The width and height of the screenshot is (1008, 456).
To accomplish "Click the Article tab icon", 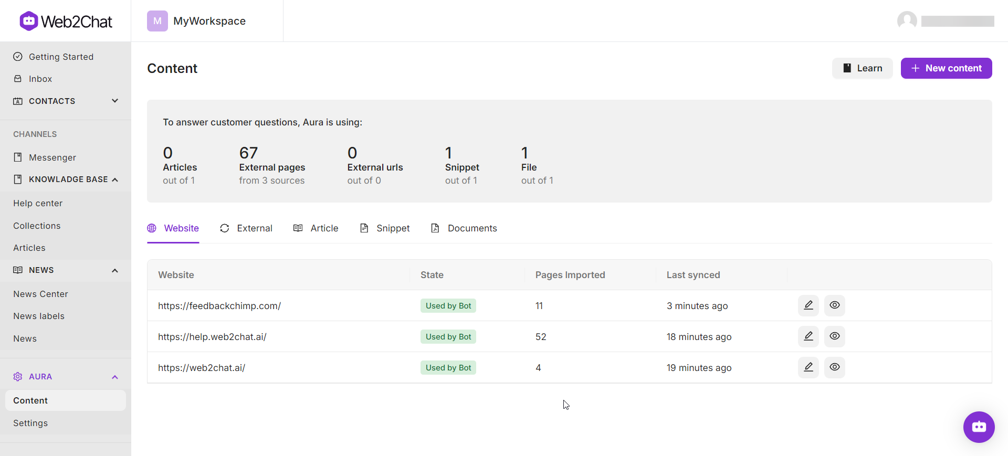I will pyautogui.click(x=298, y=228).
